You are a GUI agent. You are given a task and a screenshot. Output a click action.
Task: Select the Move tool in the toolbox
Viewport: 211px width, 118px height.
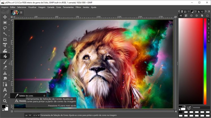pyautogui.click(x=5, y=17)
